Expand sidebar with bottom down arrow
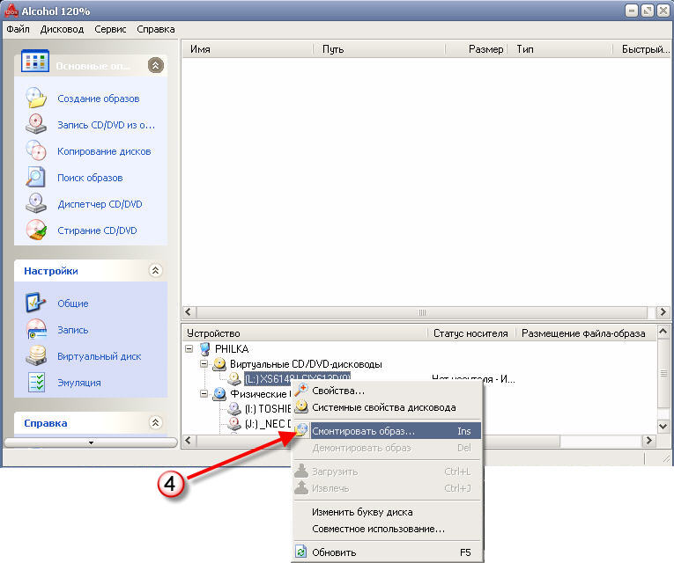 point(91,442)
